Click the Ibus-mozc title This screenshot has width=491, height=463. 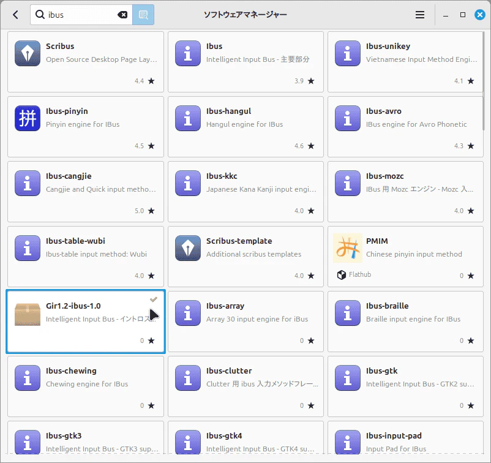[x=384, y=176]
